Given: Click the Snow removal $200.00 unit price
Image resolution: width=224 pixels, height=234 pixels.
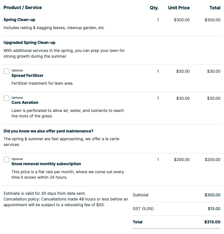Looking at the screenshot, I should (182, 159).
